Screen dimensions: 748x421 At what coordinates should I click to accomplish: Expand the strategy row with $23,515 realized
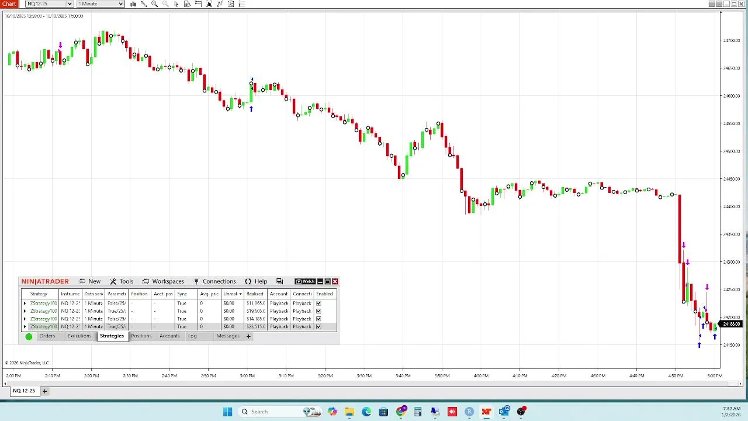click(25, 326)
